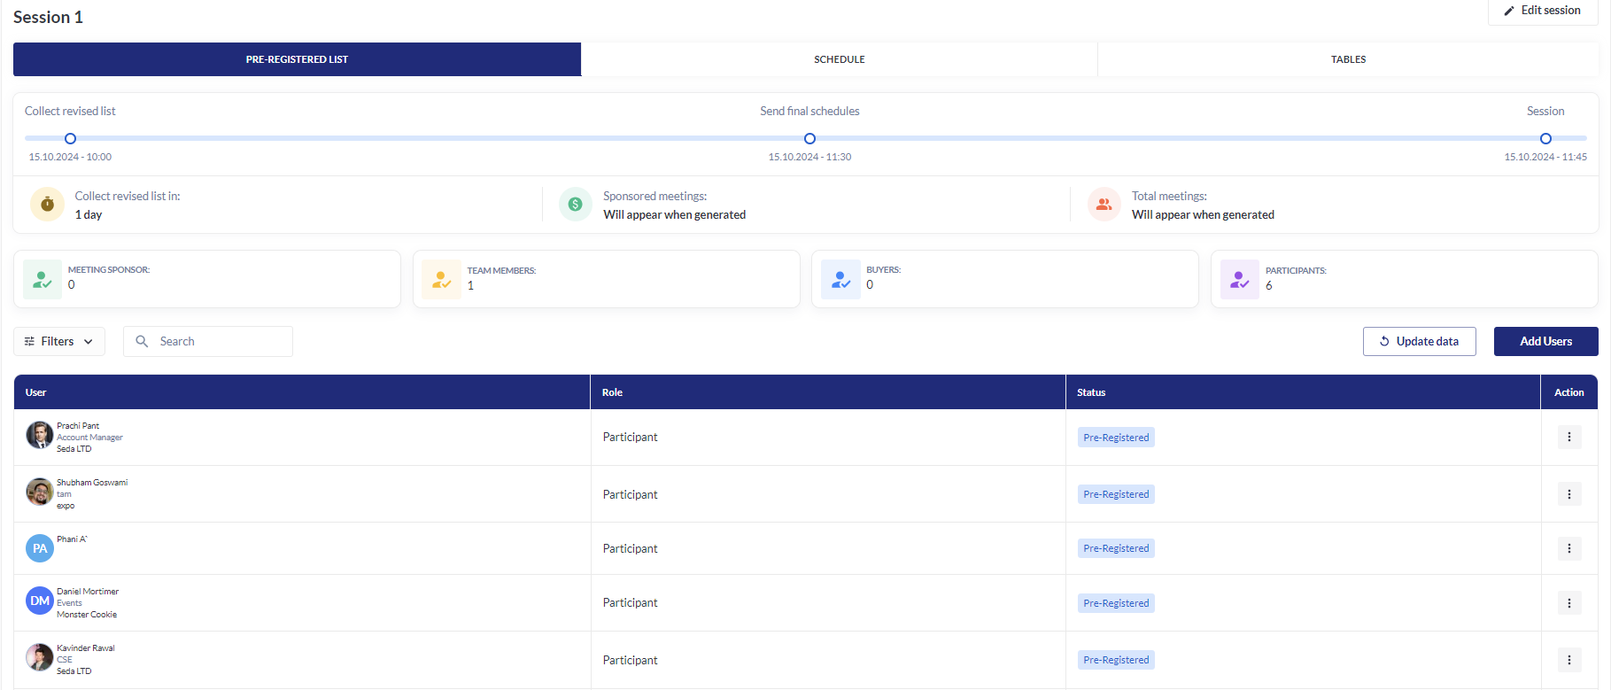Click Shubham Goswami's profile avatar

click(39, 492)
